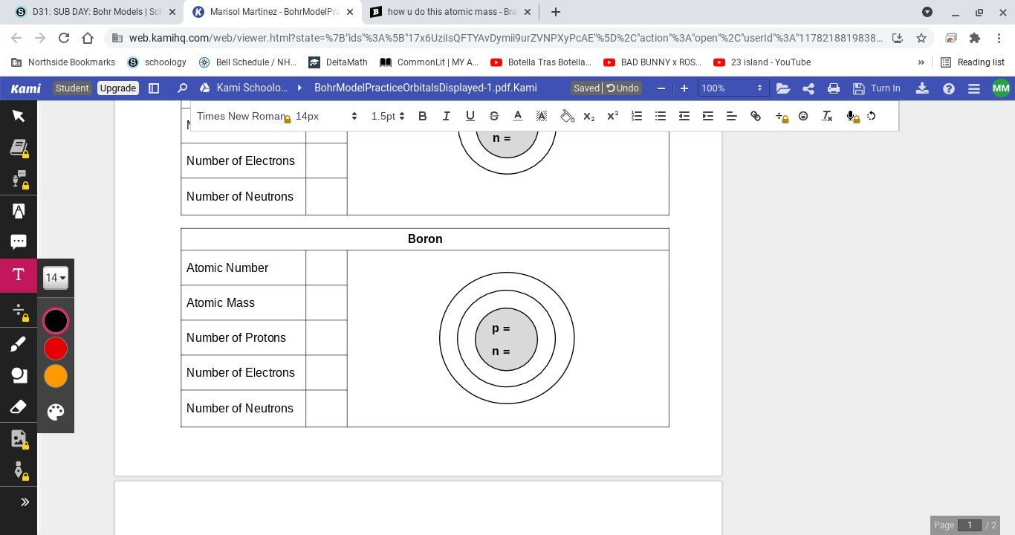Toggle bold formatting
Screen dimensions: 1015x535
tap(422, 116)
